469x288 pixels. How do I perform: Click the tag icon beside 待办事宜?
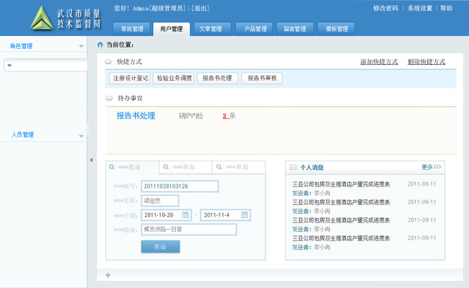[109, 98]
